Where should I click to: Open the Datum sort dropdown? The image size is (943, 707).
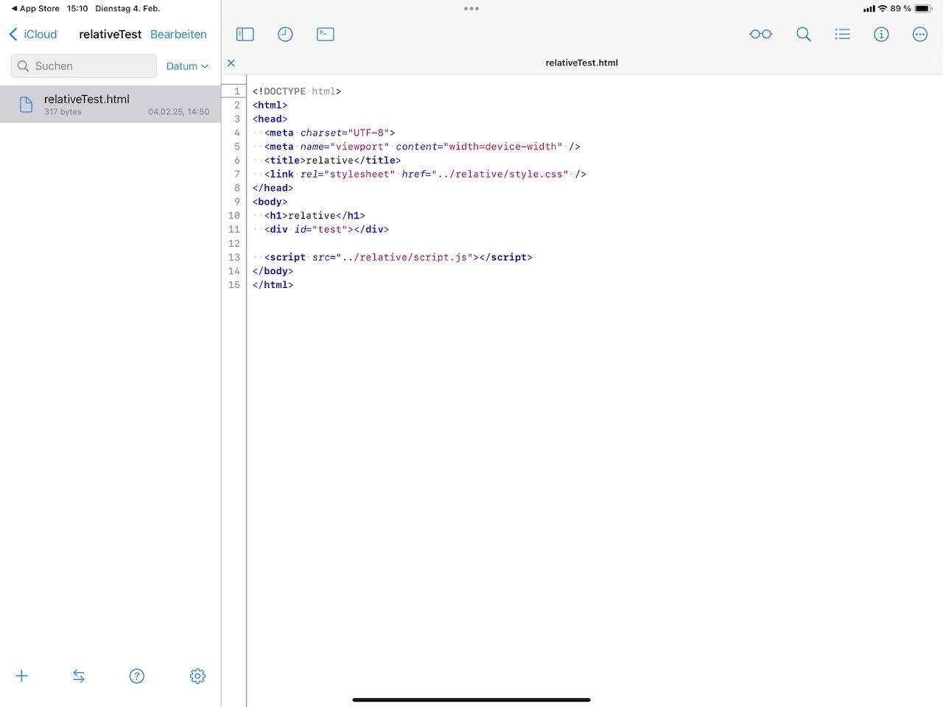[x=187, y=66]
